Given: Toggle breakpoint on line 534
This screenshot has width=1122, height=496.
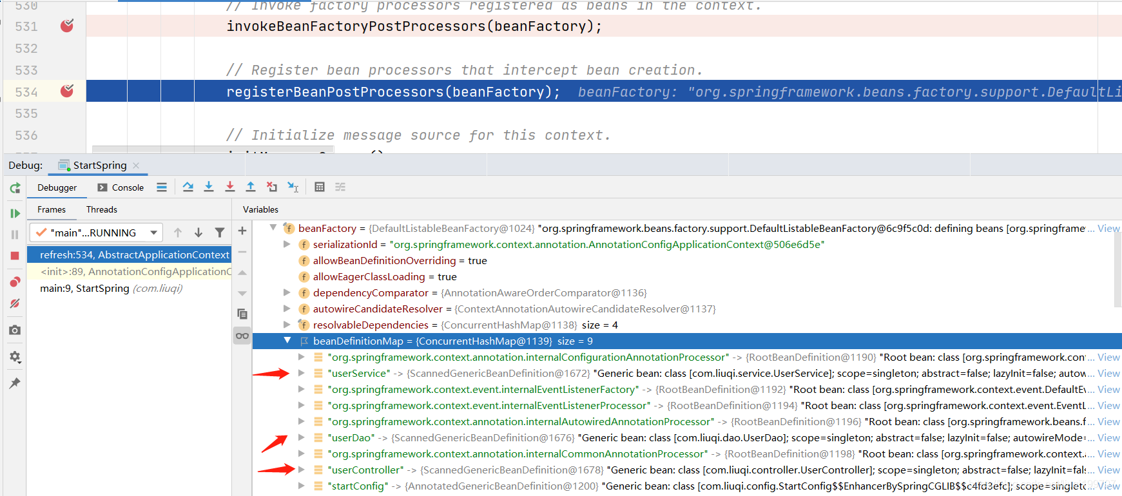Looking at the screenshot, I should 67,91.
